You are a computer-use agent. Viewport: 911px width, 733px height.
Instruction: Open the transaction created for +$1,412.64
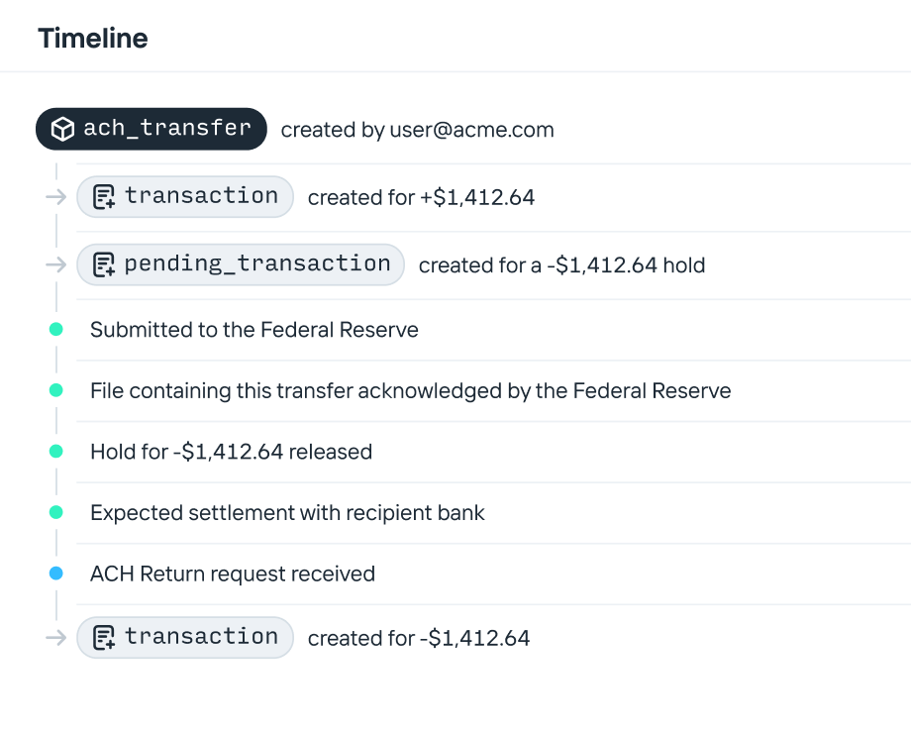pos(185,196)
